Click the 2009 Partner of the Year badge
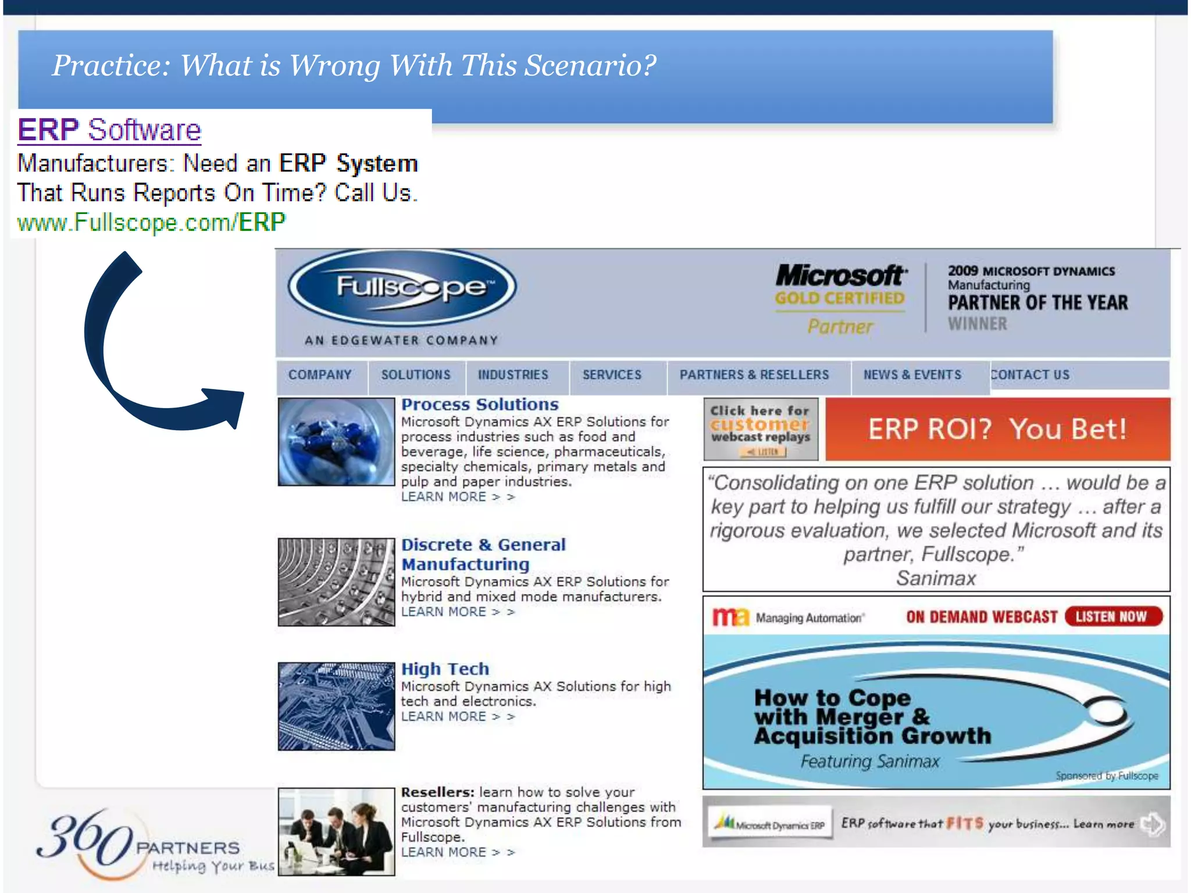Screen dimensions: 1191x893 coord(1037,297)
